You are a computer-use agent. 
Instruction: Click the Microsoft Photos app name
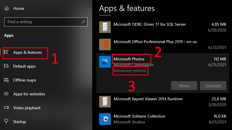click(129, 59)
